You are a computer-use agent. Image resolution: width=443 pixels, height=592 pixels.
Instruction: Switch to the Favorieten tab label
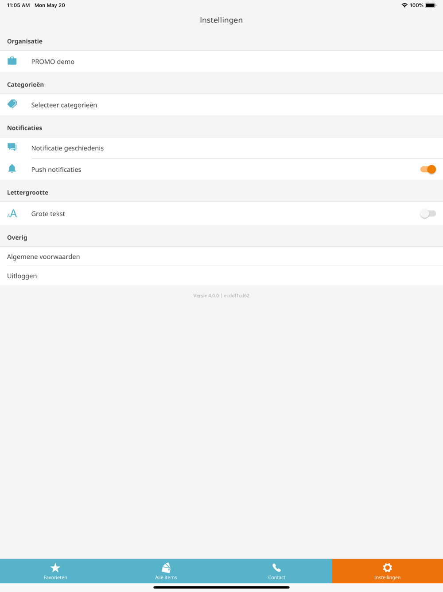click(x=55, y=577)
